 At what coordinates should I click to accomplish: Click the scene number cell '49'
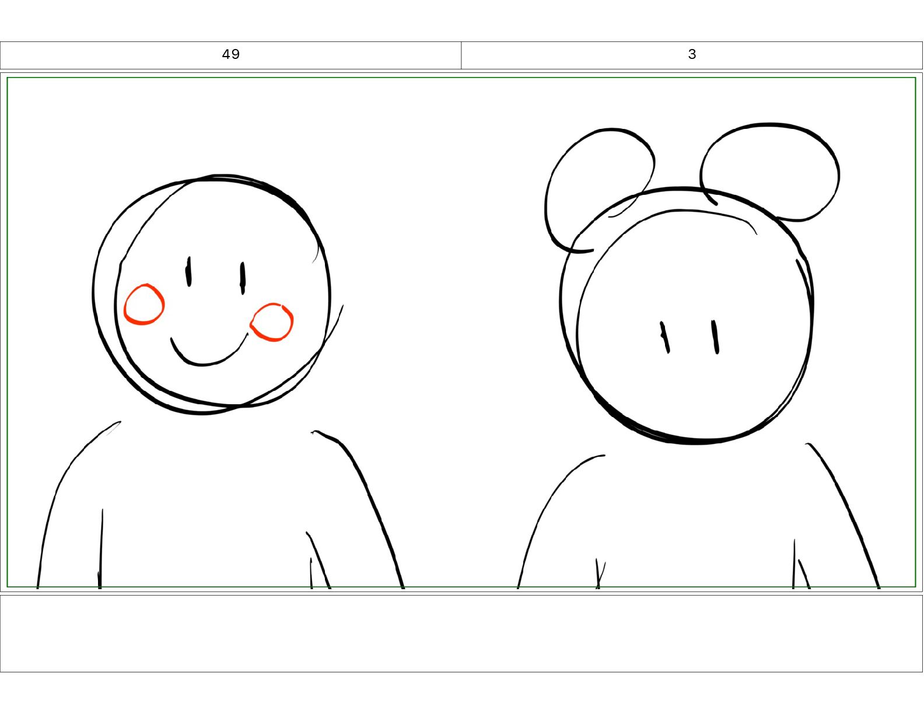coord(231,55)
